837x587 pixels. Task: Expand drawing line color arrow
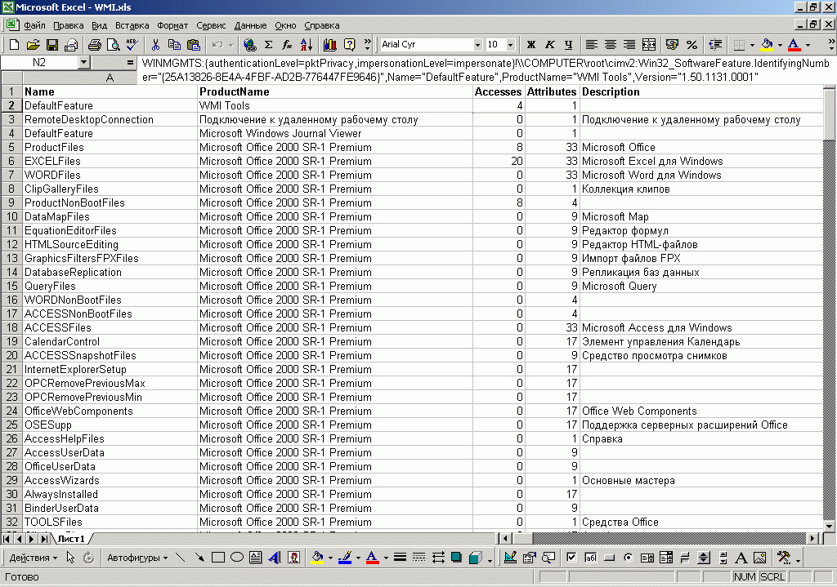pos(357,558)
